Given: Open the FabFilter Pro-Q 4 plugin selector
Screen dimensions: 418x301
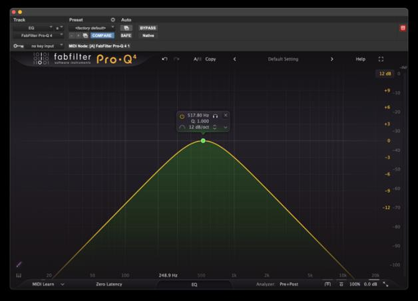Looking at the screenshot, I should pyautogui.click(x=39, y=35).
